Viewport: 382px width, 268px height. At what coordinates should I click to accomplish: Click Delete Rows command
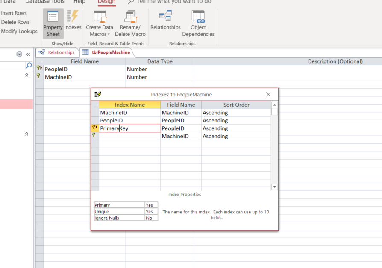point(15,22)
